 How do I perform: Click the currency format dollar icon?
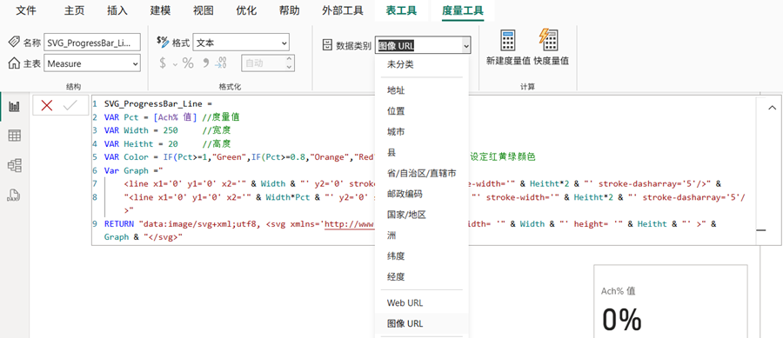coord(163,63)
